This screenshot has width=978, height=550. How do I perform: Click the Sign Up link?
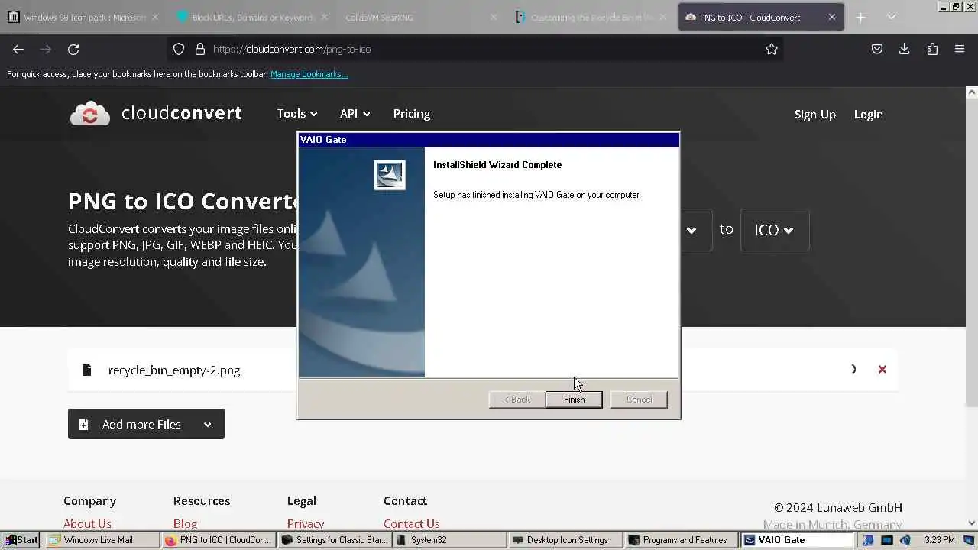click(x=815, y=114)
